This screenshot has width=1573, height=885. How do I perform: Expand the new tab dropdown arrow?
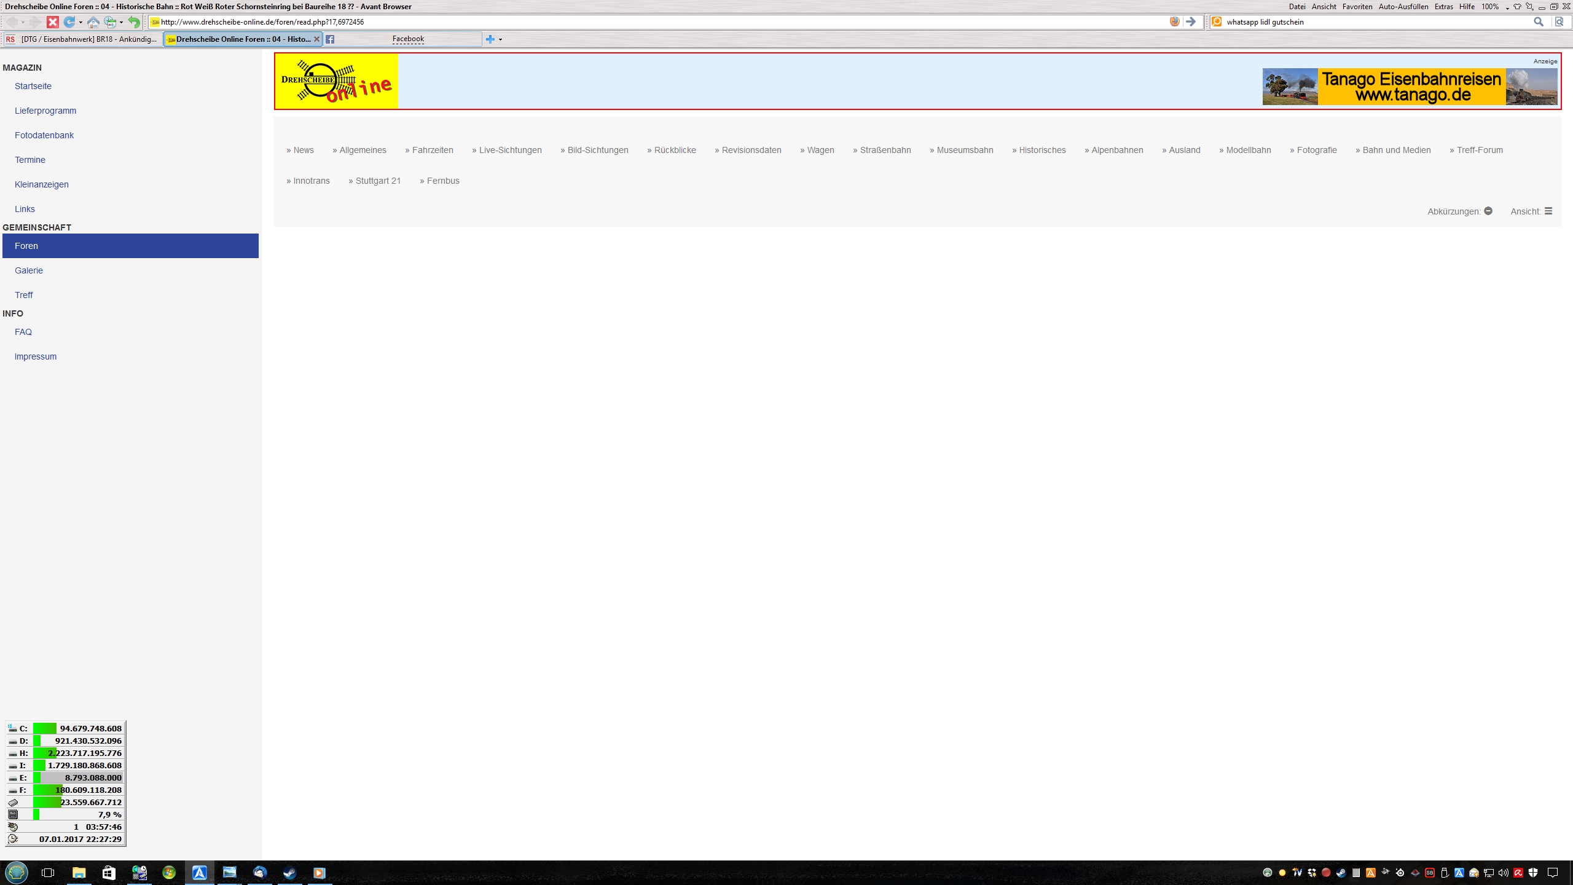[x=500, y=40]
